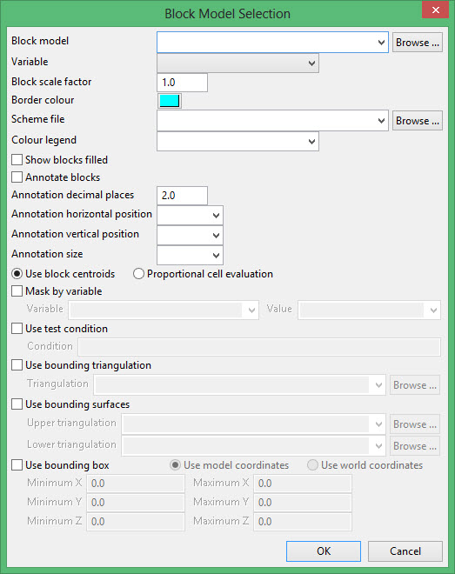Pick the cyan Border colour swatch
This screenshot has height=574, width=455.
[x=170, y=101]
